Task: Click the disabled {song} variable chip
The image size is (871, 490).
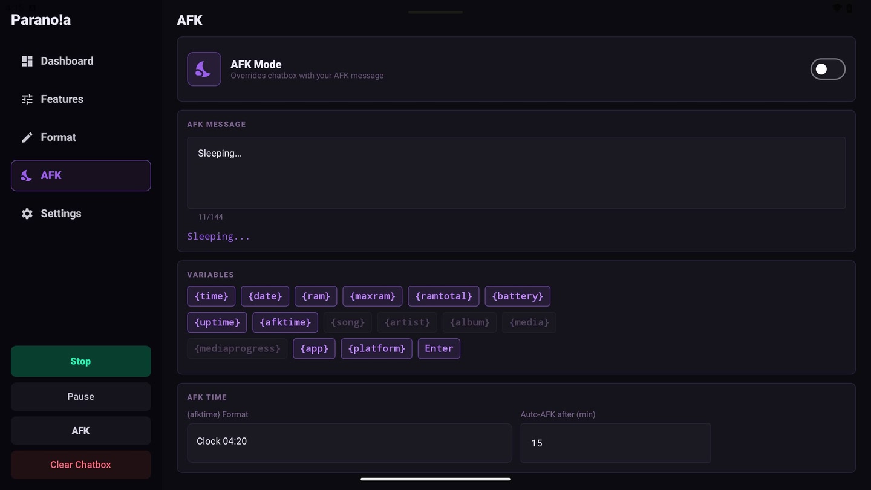Action: [348, 322]
